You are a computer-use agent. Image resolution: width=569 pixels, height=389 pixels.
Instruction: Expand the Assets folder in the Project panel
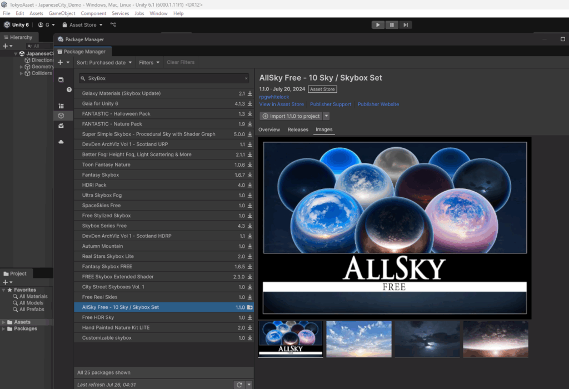click(3, 322)
